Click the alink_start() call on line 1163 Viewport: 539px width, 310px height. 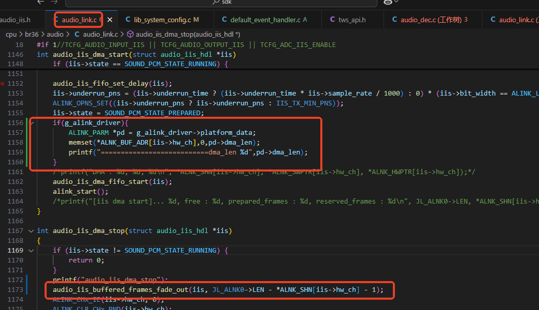pos(80,192)
